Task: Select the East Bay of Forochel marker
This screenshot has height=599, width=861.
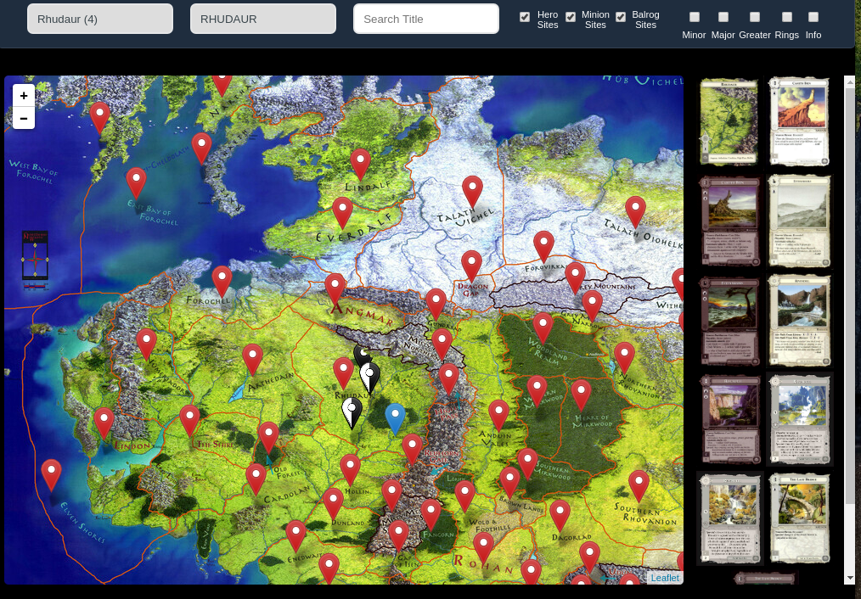Action: [136, 182]
